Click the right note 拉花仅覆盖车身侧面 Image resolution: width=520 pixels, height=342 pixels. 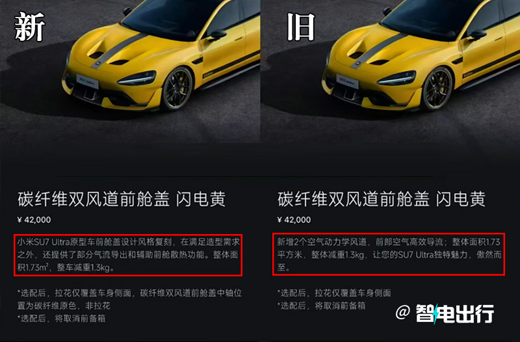pyautogui.click(x=334, y=293)
